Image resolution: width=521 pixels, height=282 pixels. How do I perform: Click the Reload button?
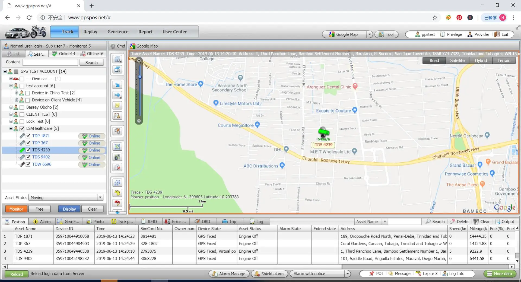[x=17, y=274]
